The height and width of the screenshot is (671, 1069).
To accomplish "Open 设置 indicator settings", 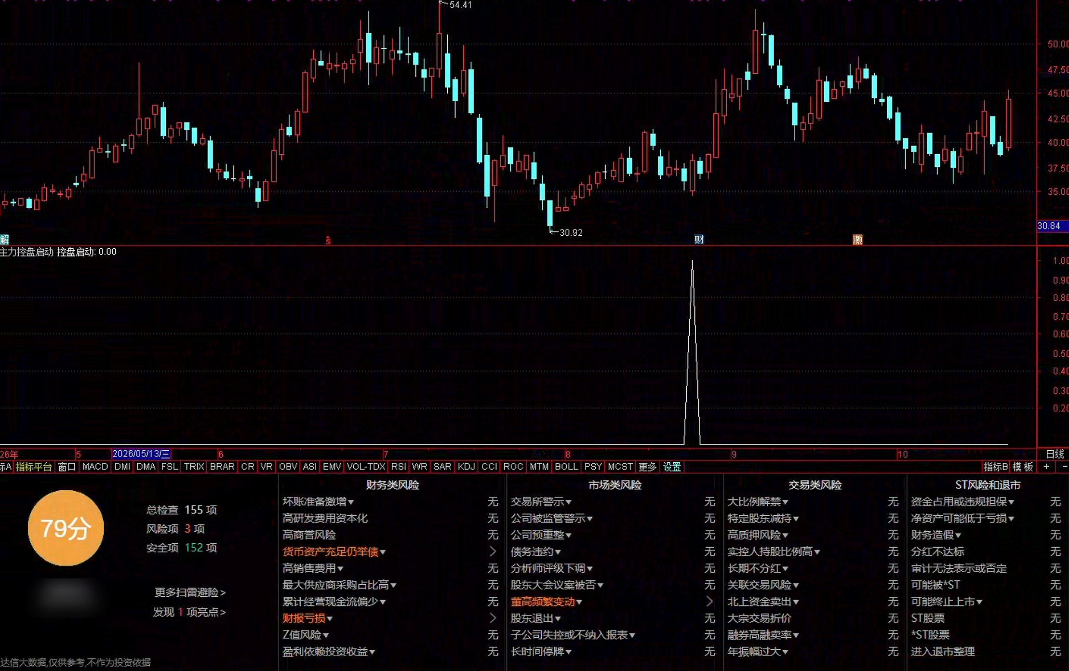I will [672, 467].
